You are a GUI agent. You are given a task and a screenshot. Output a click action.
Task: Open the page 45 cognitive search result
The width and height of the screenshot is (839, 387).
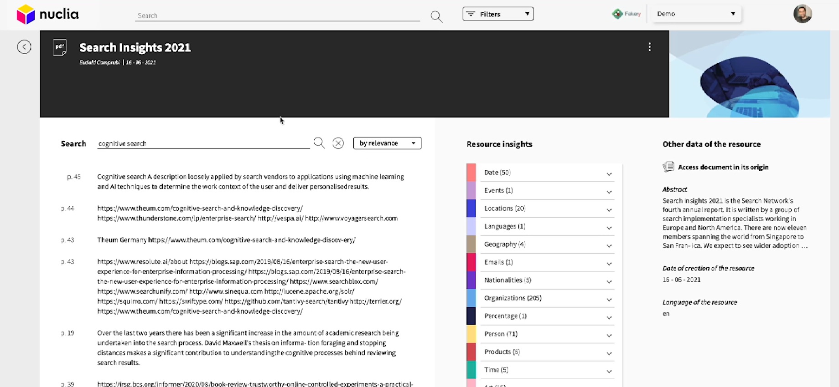(x=250, y=181)
